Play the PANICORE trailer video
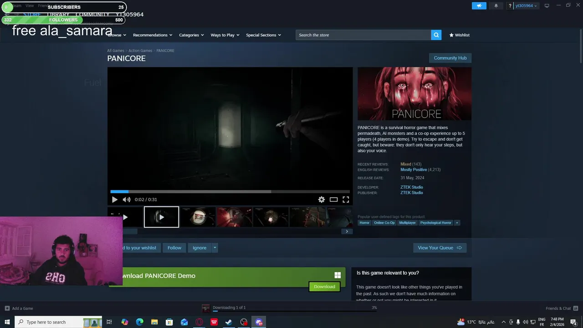Image resolution: width=583 pixels, height=328 pixels. tap(114, 200)
